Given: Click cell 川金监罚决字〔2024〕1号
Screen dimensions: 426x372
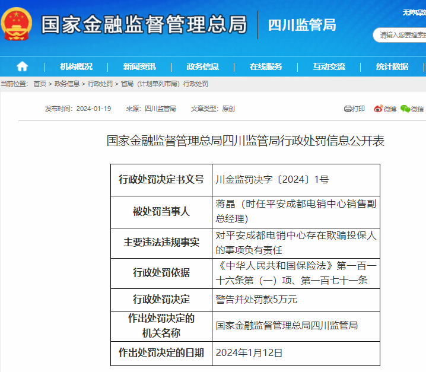Looking at the screenshot, I should coord(296,180).
